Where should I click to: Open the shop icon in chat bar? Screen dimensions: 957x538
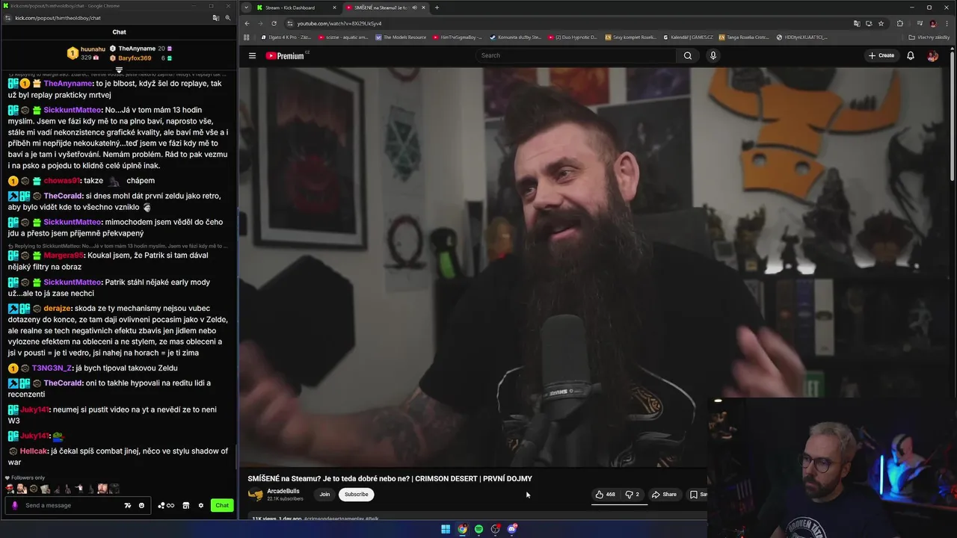pyautogui.click(x=186, y=505)
